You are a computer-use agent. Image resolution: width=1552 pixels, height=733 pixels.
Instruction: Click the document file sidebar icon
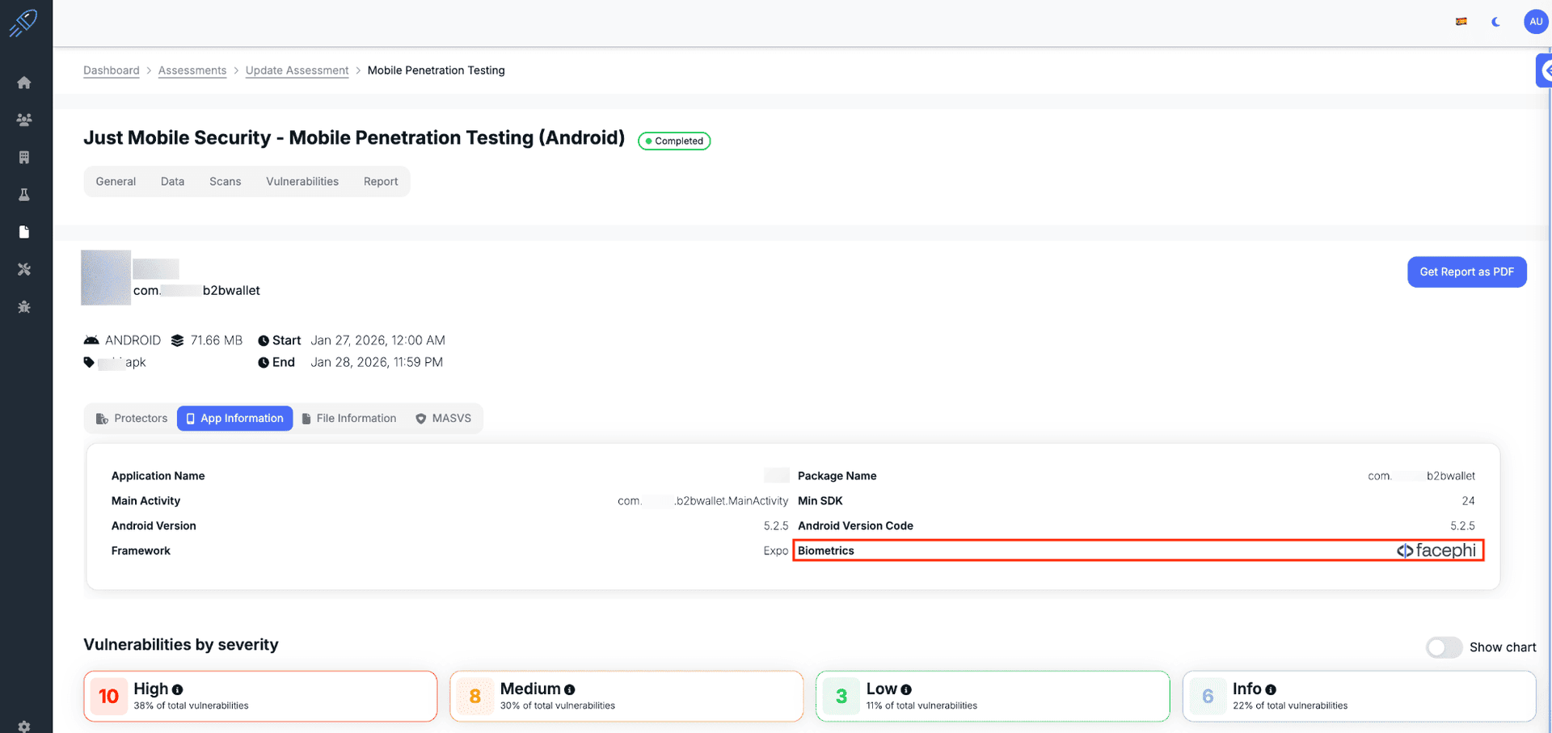[x=24, y=232]
